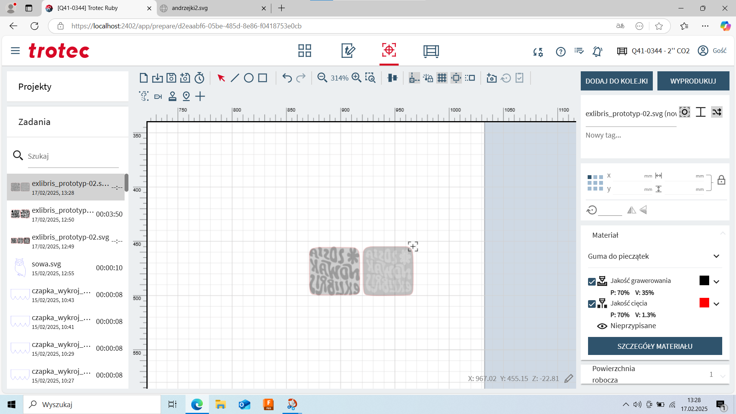Click the SZCZEGÓŁY MATERIAŁU button
Viewport: 736px width, 414px height.
[x=655, y=346]
